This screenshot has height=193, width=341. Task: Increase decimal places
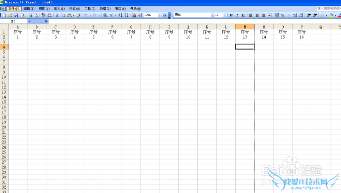click(295, 15)
